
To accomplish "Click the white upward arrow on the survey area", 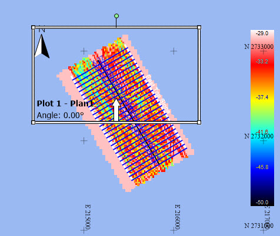I will point(116,110).
